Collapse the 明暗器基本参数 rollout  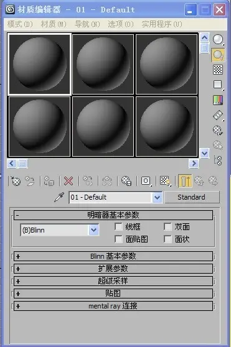pos(113,215)
